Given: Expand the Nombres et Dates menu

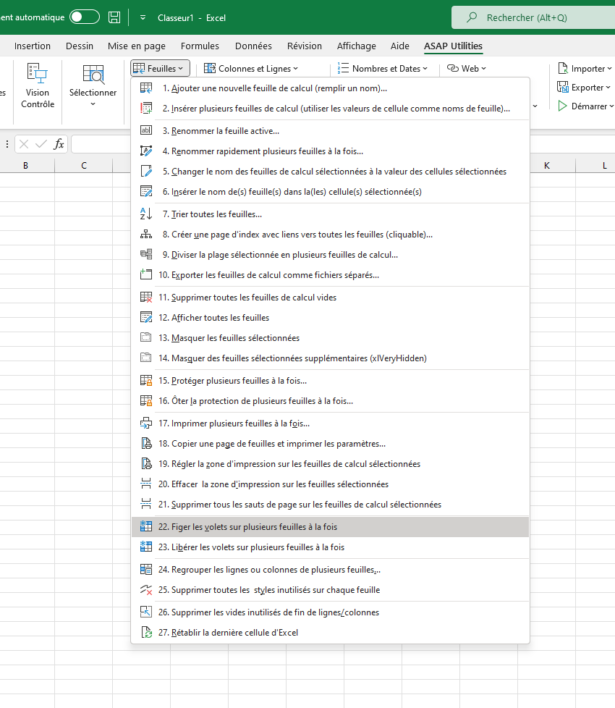Looking at the screenshot, I should 383,69.
